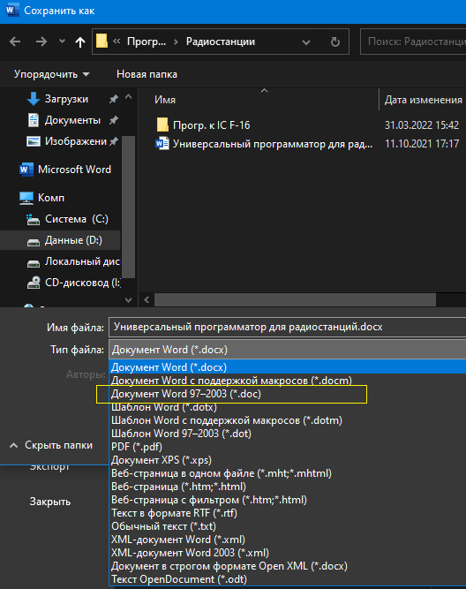The height and width of the screenshot is (589, 466).
Task: Click the search box Поиск: Радиостанции
Action: [x=413, y=42]
